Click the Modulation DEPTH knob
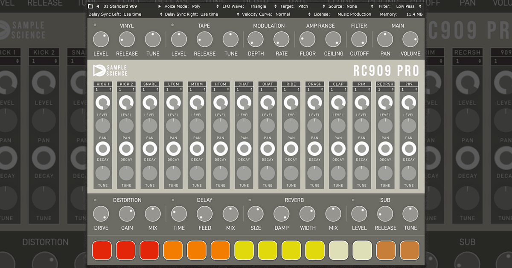The height and width of the screenshot is (268, 512). (256, 39)
